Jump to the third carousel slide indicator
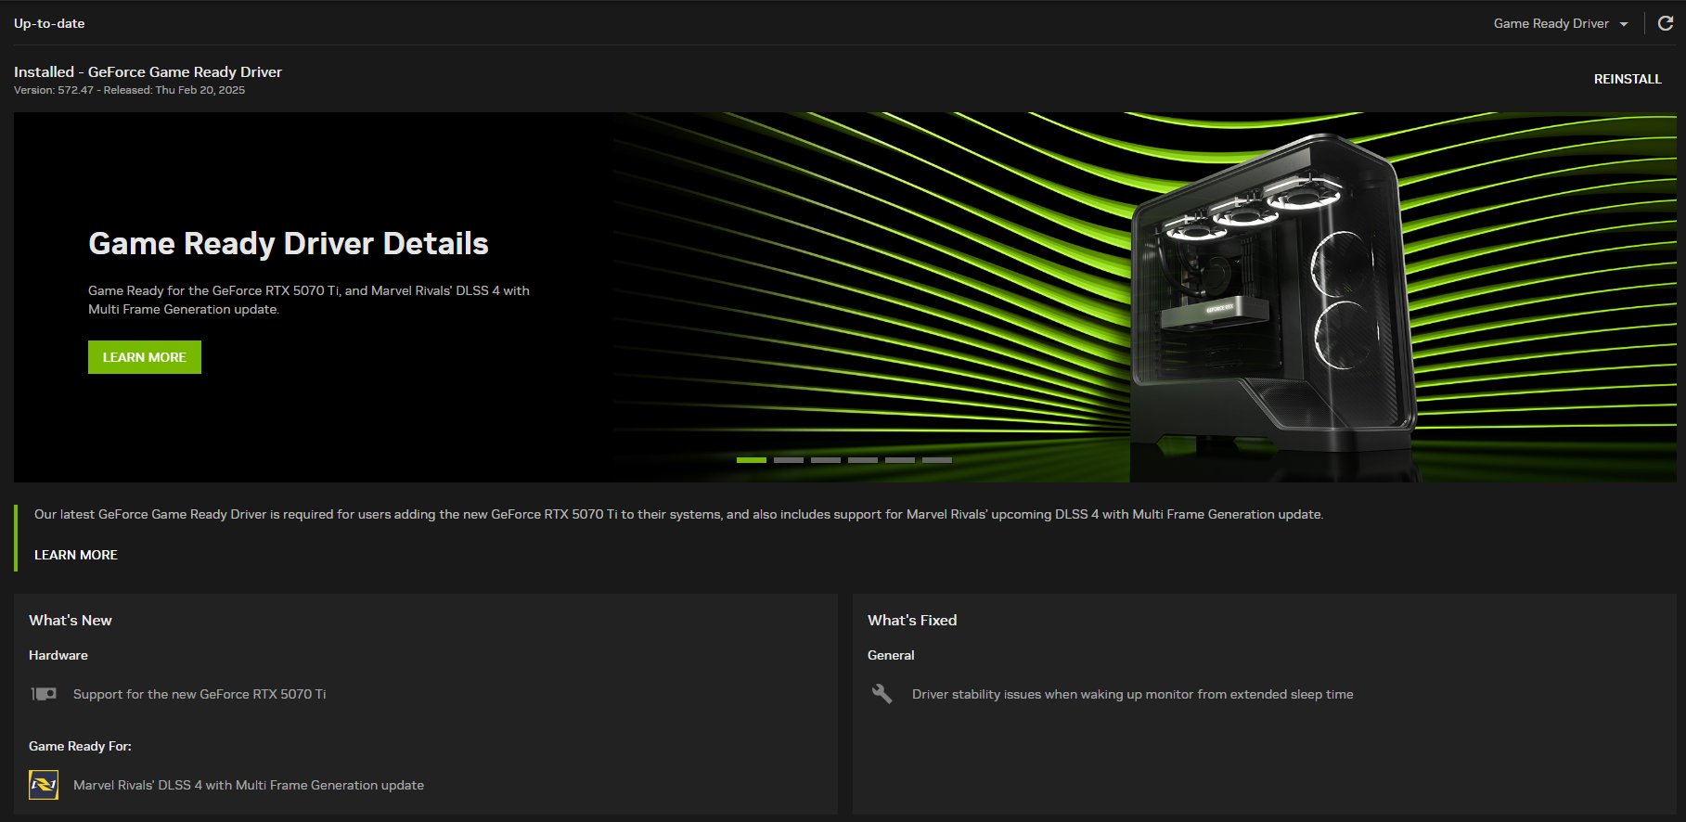Screen dimensions: 1686x822 pyautogui.click(x=826, y=460)
